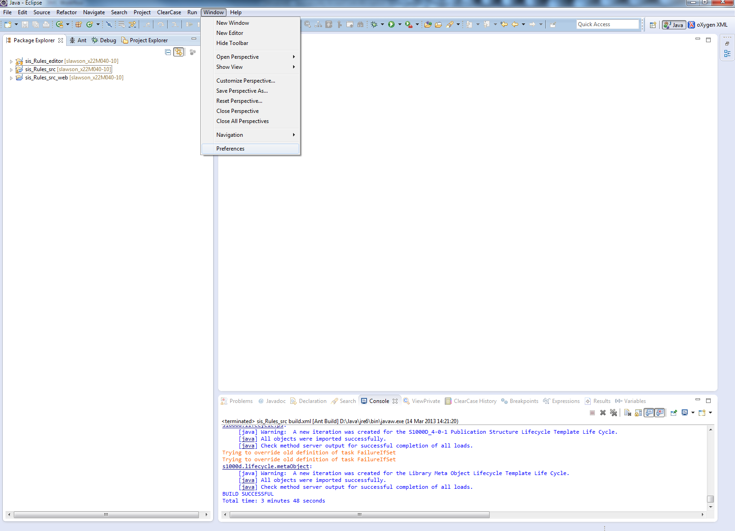This screenshot has width=735, height=531.
Task: Open the s1000d.lifecycle.metaObject console link
Action: click(266, 466)
